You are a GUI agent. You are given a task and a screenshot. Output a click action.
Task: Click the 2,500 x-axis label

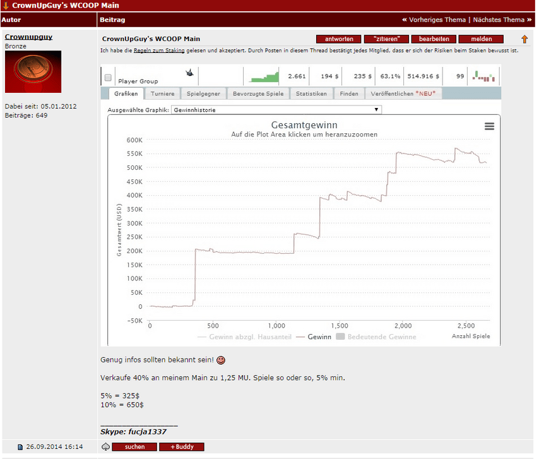pyautogui.click(x=466, y=326)
